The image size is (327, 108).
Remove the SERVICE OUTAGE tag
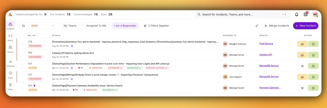(x=166, y=68)
